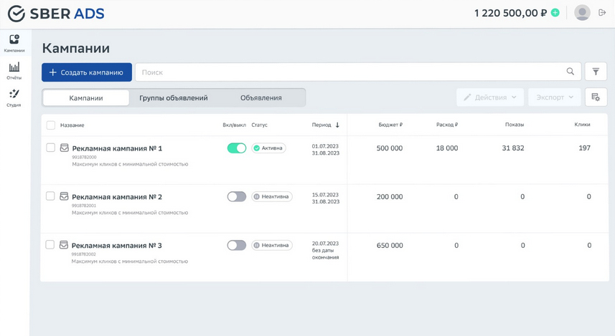Image resolution: width=615 pixels, height=336 pixels.
Task: Switch to the Объявления tab
Action: pyautogui.click(x=260, y=98)
